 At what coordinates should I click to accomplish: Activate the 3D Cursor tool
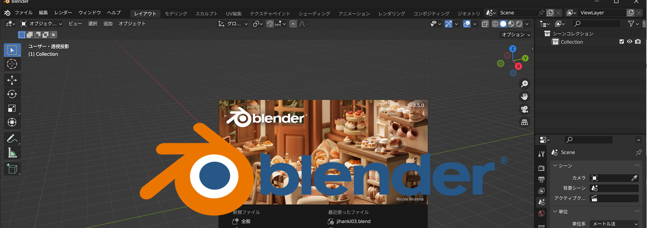[x=12, y=64]
